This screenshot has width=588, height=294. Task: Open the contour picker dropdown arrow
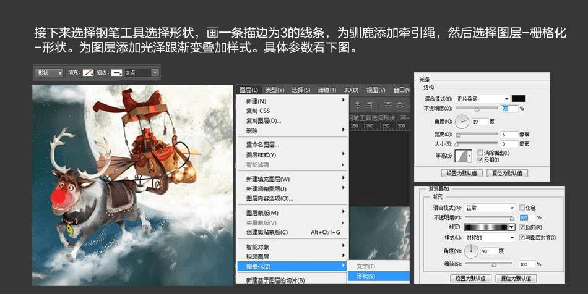click(470, 156)
